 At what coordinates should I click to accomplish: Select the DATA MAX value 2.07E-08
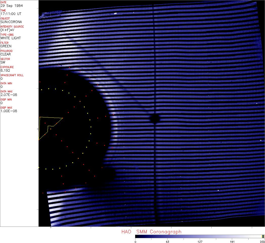point(9,95)
